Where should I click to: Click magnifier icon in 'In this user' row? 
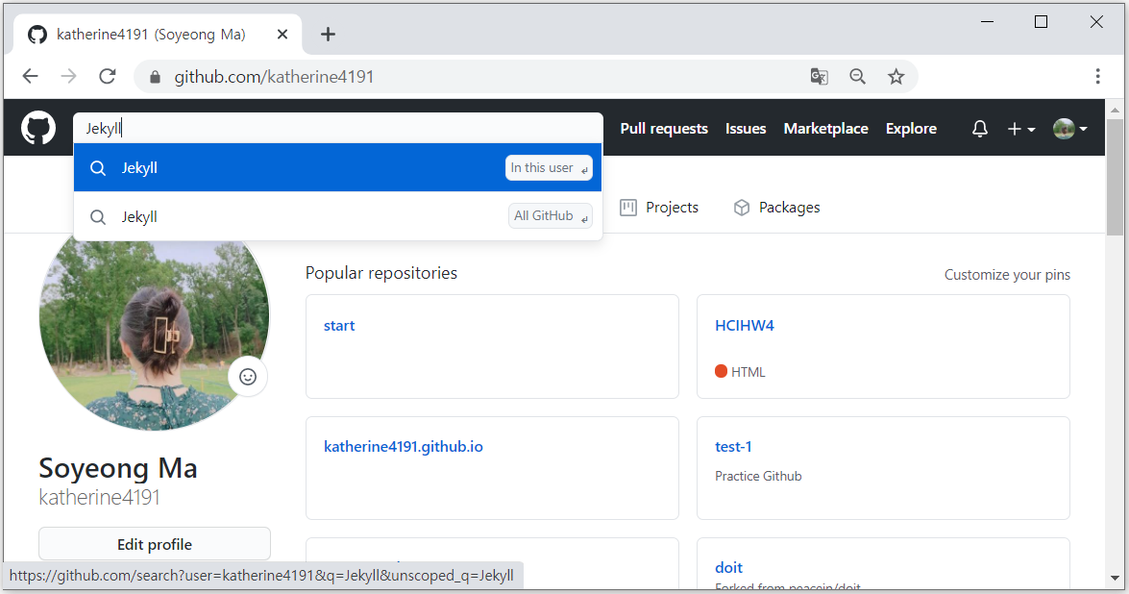98,168
